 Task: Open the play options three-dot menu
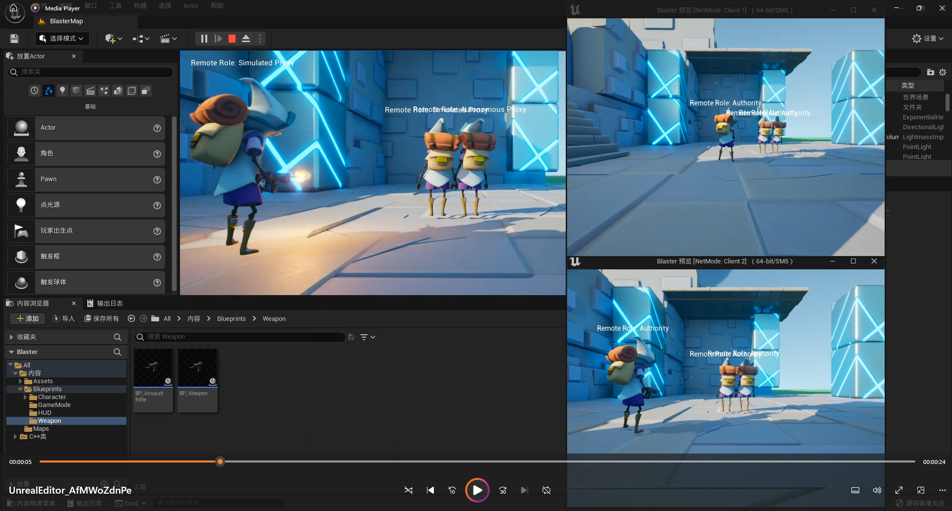(x=260, y=39)
